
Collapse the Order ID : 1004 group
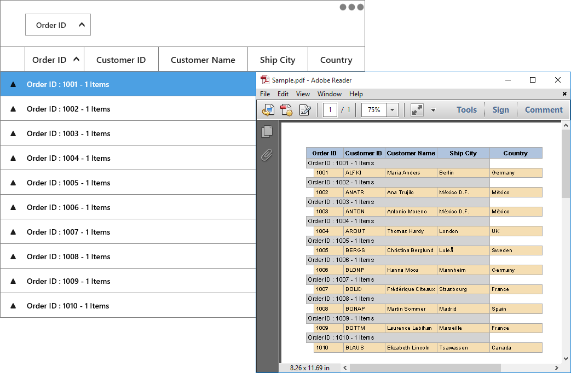(x=13, y=158)
